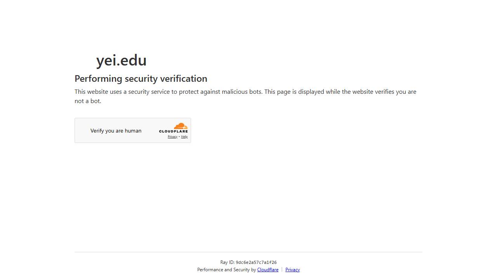The width and height of the screenshot is (497, 279).
Task: Follow the Cloudflare link in the footer
Action: coord(268,270)
